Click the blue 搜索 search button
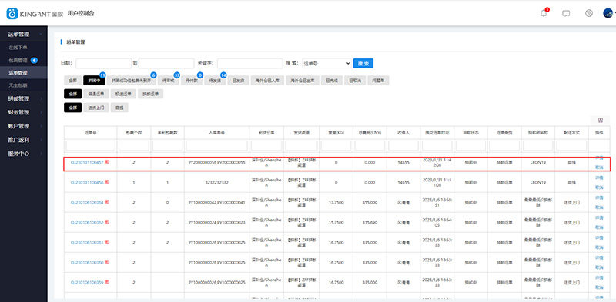The width and height of the screenshot is (616, 302). 363,63
